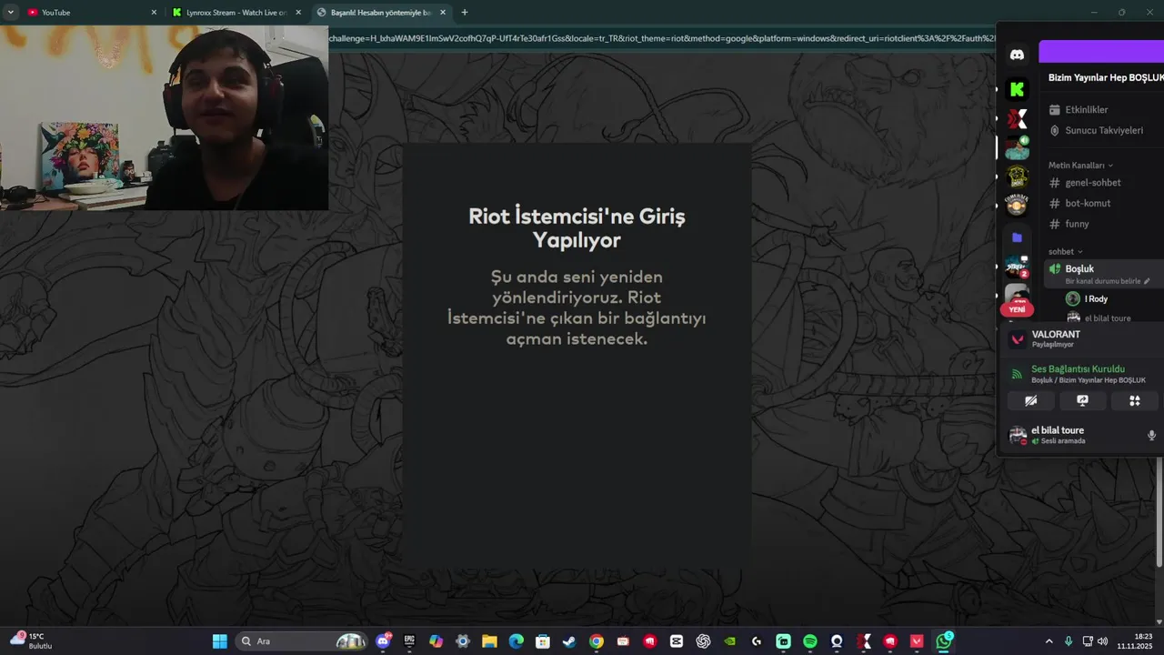The width and height of the screenshot is (1164, 655).
Task: Close the YouTube tab
Action: [x=153, y=13]
